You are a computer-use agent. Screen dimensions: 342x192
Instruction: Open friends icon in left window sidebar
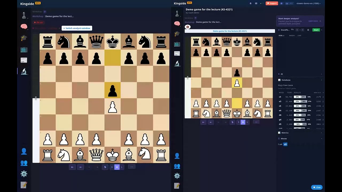click(24, 163)
